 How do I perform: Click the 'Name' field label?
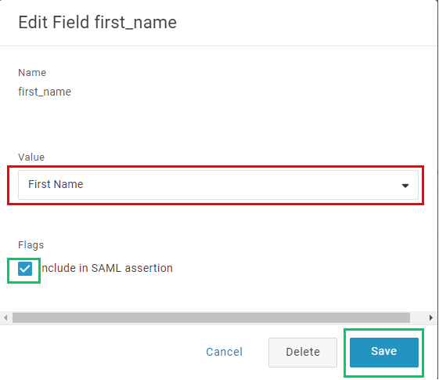[x=32, y=73]
